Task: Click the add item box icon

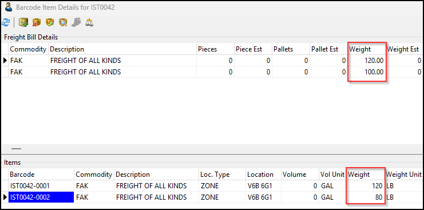Action: point(23,22)
